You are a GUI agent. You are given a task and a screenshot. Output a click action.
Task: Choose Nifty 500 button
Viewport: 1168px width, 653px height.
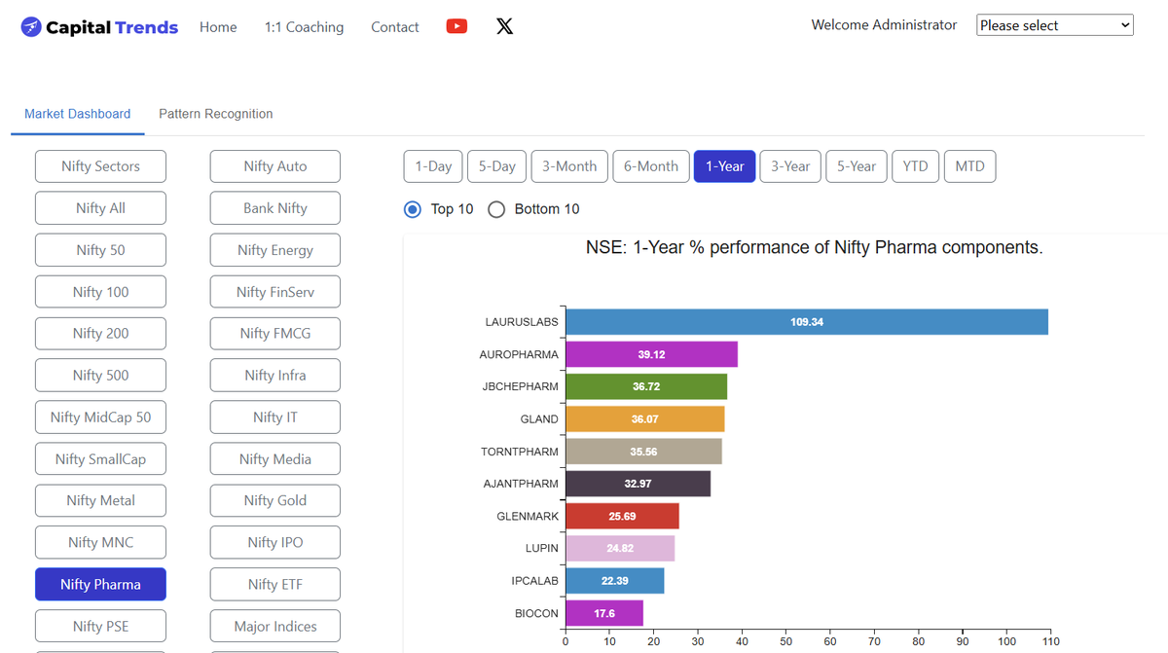pos(100,376)
